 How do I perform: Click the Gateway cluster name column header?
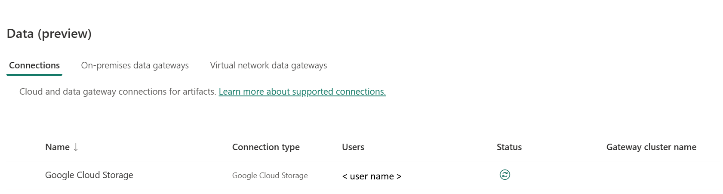(x=651, y=147)
